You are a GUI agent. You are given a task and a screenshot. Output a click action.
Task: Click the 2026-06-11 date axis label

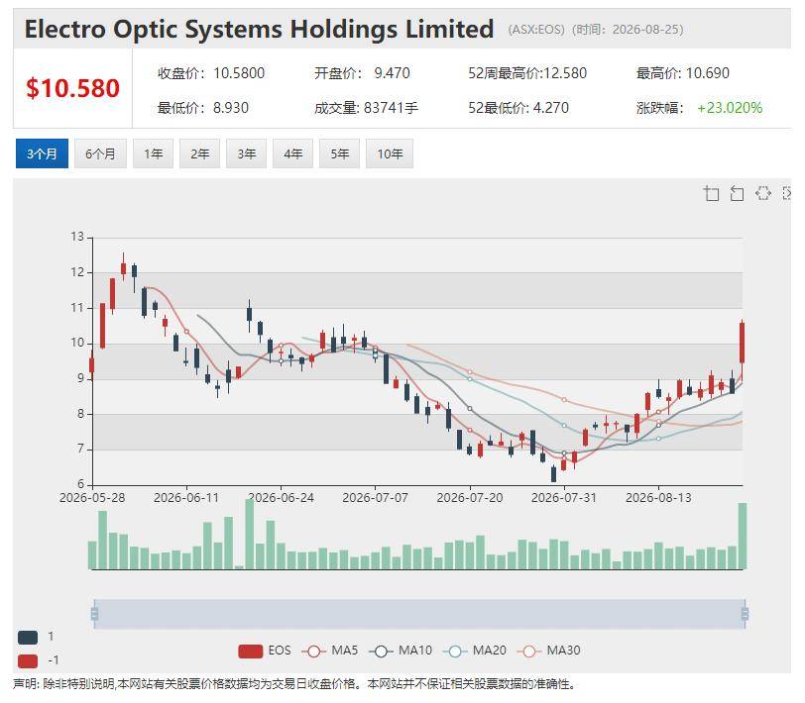[186, 498]
